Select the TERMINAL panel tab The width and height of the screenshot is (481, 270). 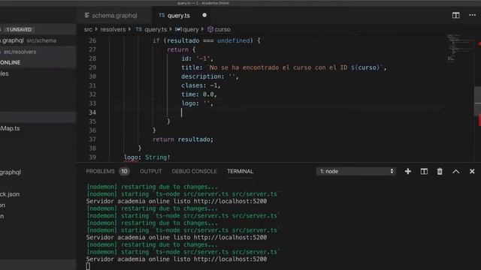240,171
